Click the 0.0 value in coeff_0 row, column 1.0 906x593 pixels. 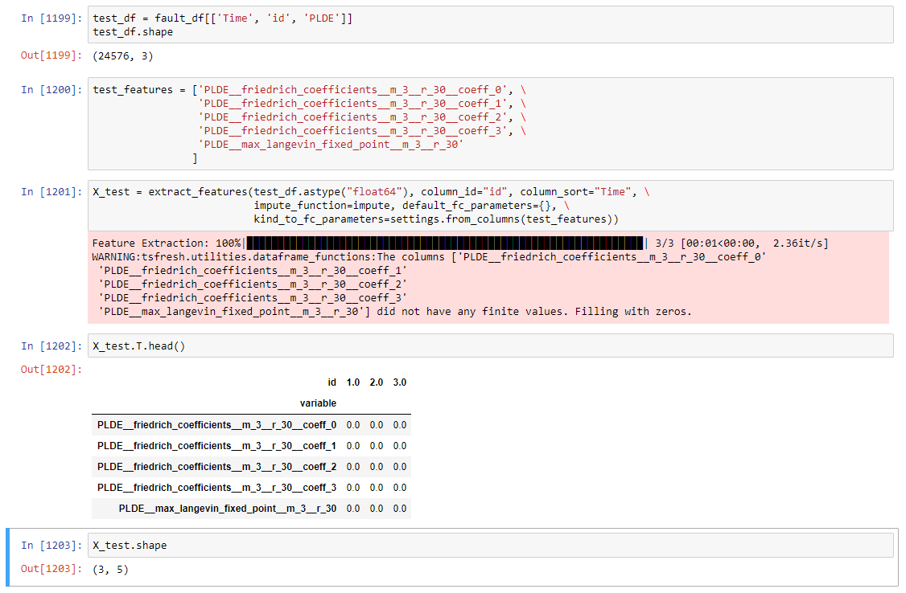point(353,425)
